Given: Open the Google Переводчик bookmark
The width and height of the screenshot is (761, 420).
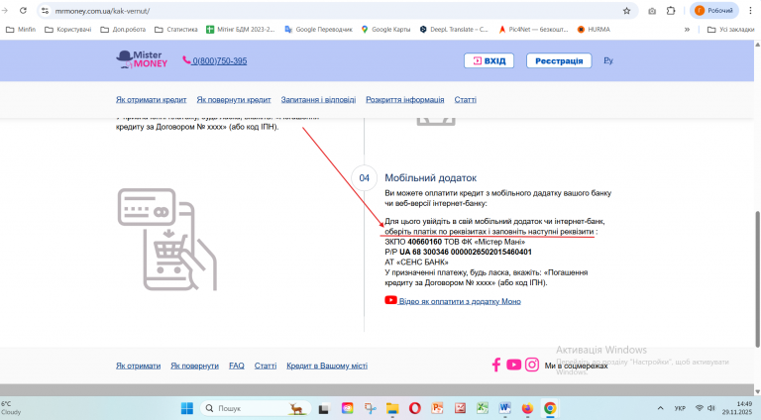Looking at the screenshot, I should click(x=318, y=30).
